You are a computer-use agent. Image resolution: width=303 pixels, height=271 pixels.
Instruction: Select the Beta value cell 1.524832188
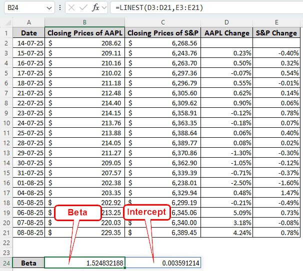point(84,263)
